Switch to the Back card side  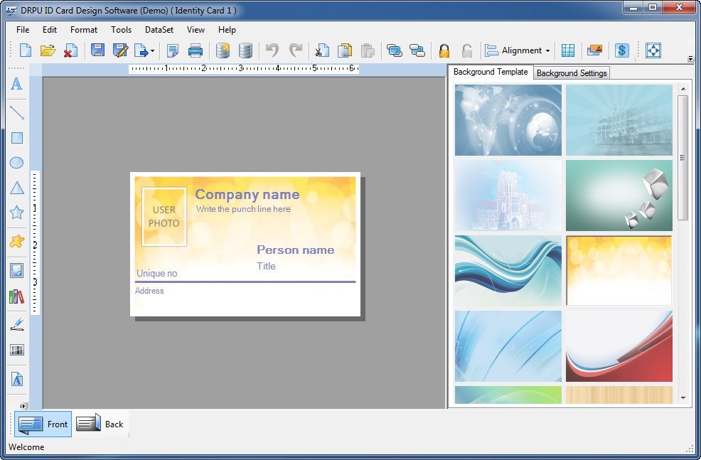101,424
